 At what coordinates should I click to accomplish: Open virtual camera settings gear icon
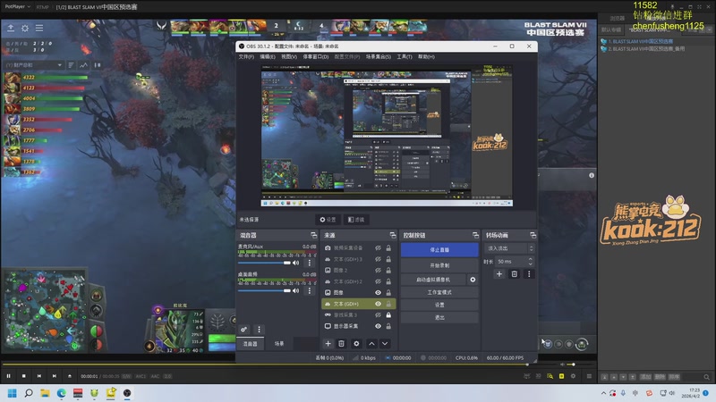click(473, 280)
